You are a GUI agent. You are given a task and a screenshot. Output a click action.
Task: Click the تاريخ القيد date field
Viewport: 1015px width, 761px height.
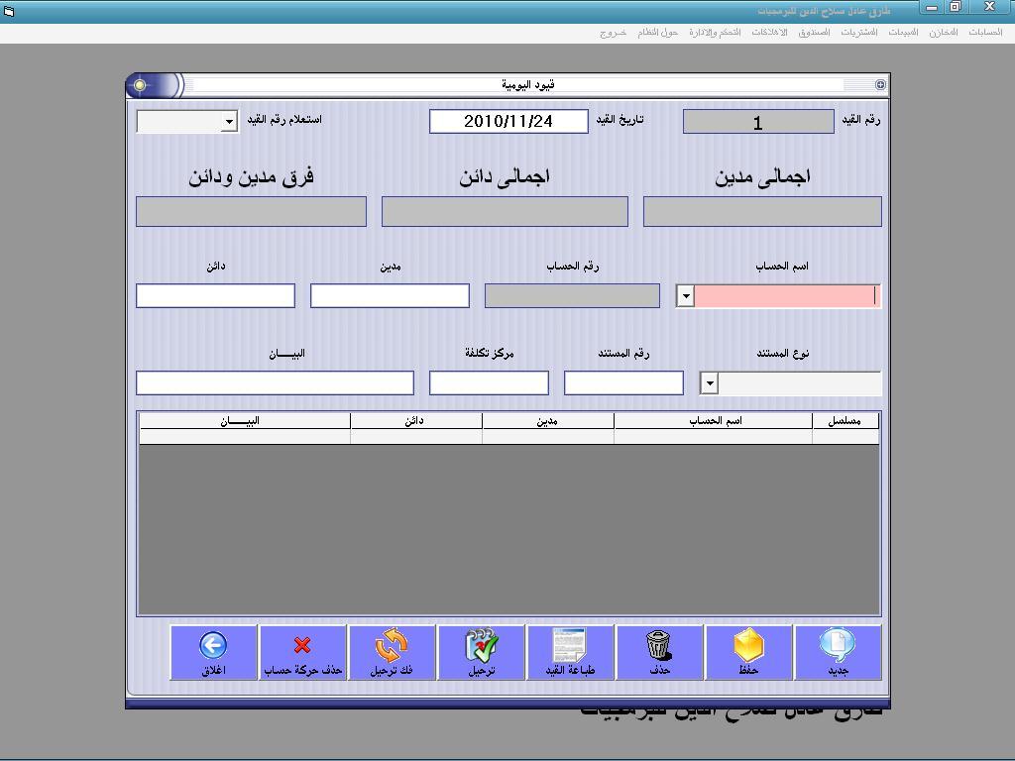click(x=508, y=121)
